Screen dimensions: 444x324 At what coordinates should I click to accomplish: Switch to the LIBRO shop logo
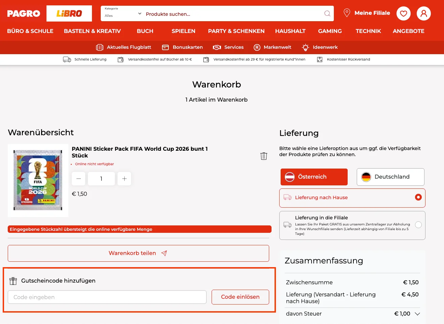click(x=69, y=13)
